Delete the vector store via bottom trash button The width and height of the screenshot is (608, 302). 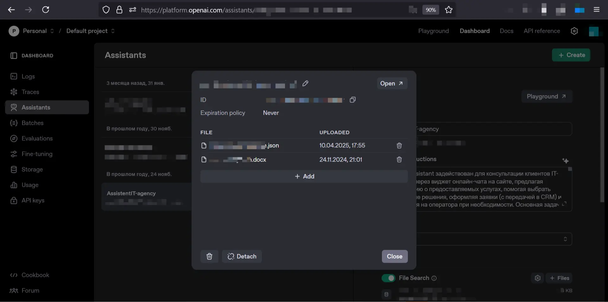(209, 256)
